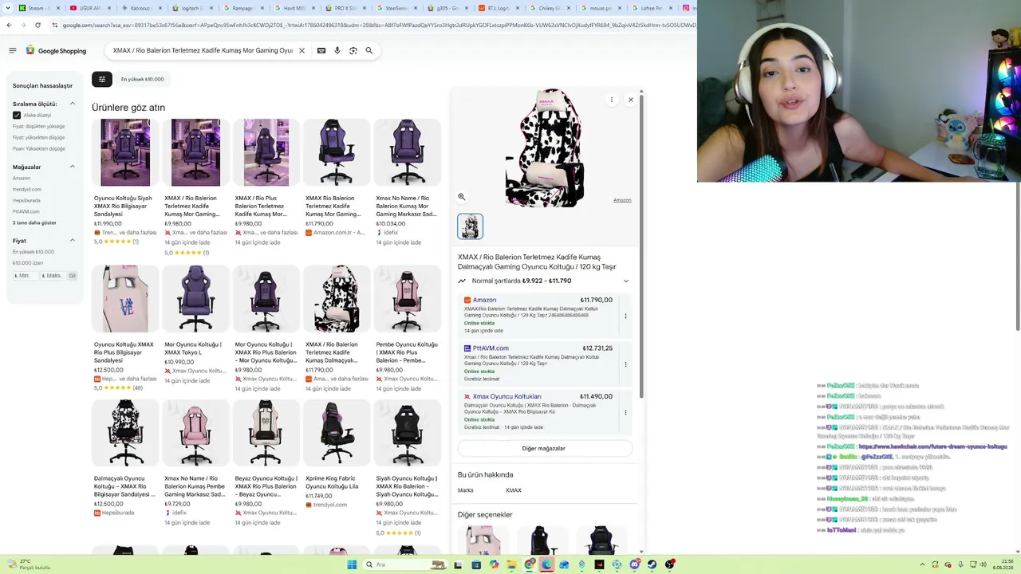Viewport: 1021px width, 574px height.
Task: Search by image with the lens icon
Action: tap(353, 50)
